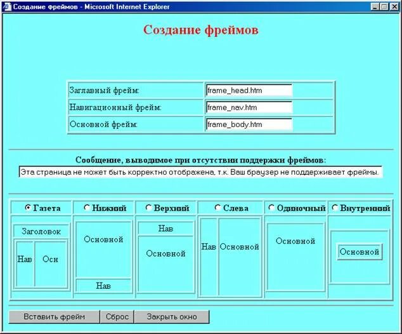Click the Верхний label text

[172, 208]
